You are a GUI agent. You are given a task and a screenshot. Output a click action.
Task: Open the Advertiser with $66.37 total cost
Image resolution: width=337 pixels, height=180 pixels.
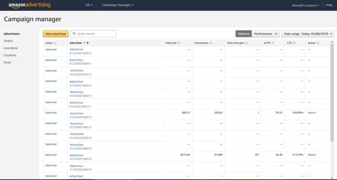point(77,113)
